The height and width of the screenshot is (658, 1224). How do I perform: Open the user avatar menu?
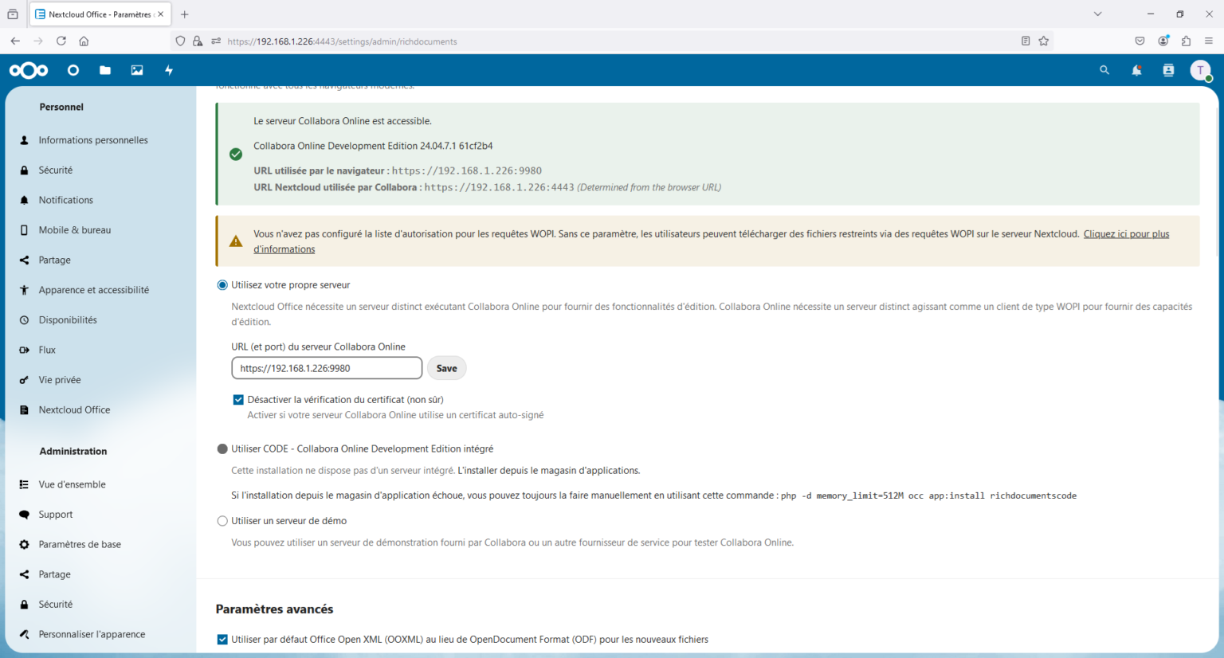[1200, 70]
